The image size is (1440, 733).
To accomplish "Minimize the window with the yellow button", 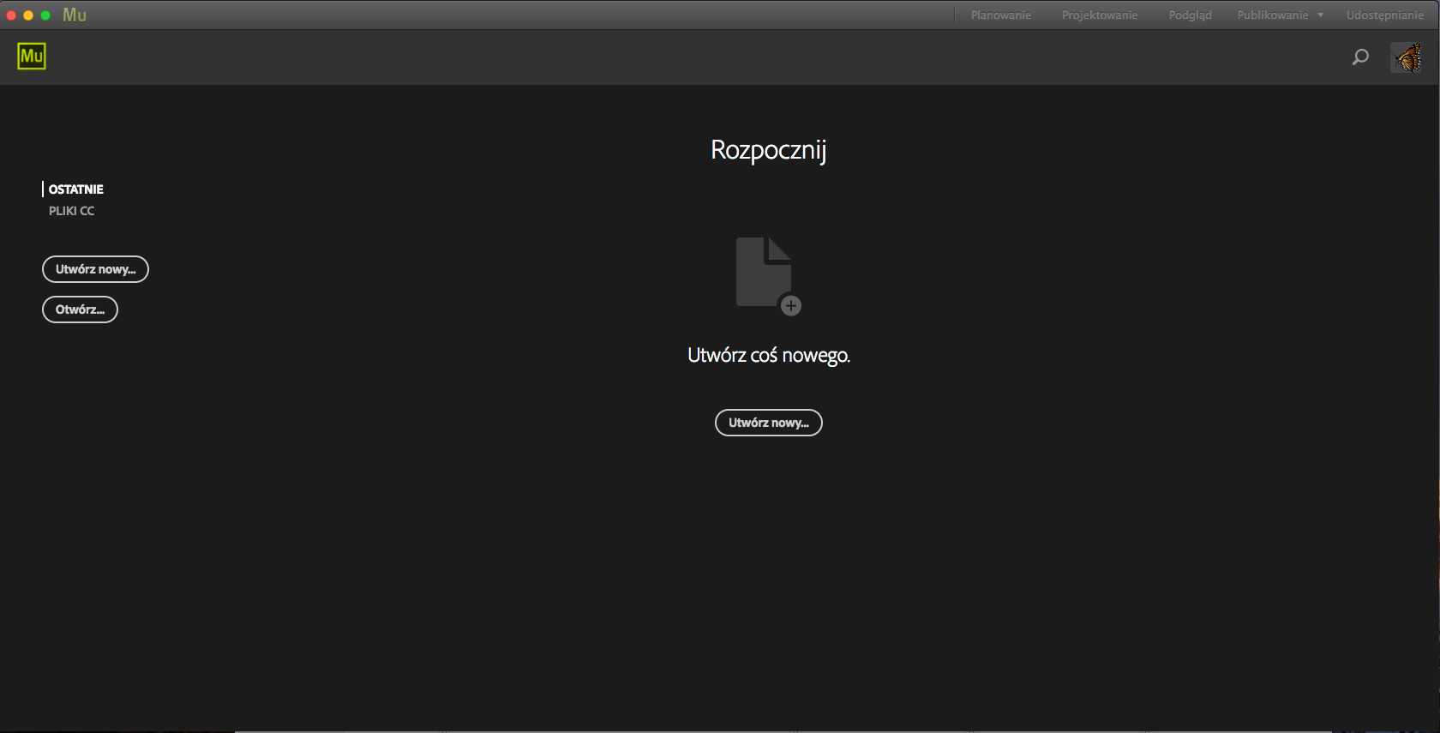I will coord(28,15).
